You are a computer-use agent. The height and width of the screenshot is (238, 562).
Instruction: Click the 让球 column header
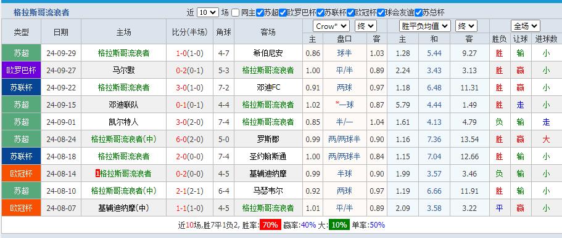click(x=521, y=39)
